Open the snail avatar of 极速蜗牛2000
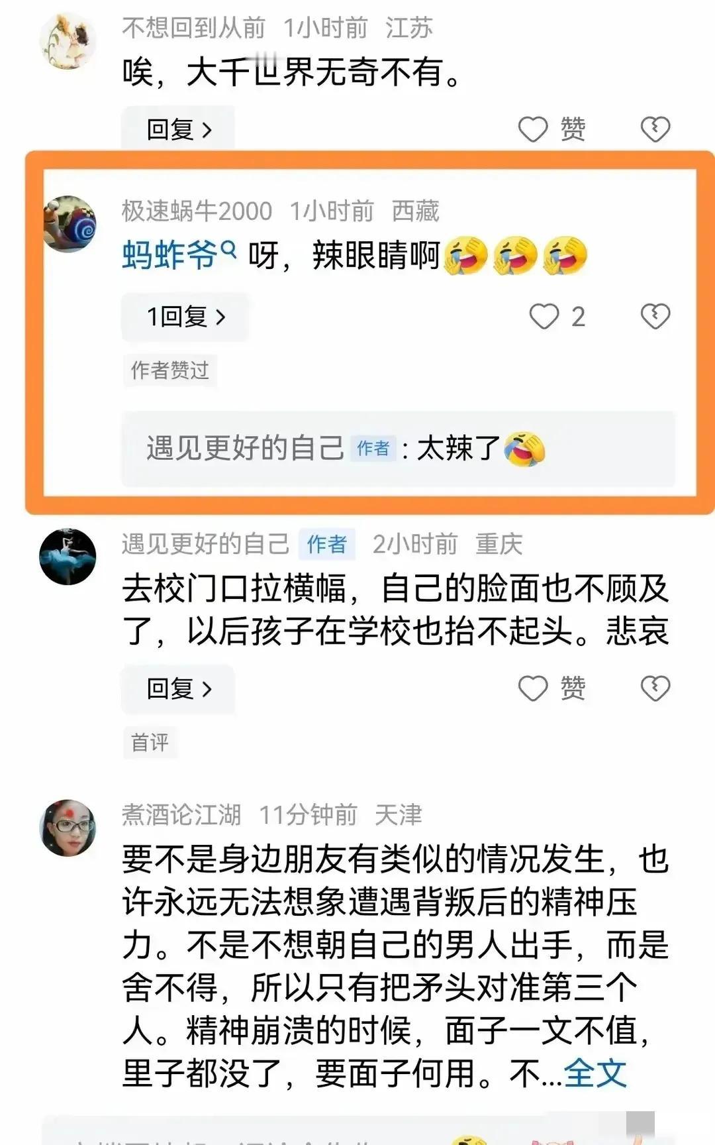The height and width of the screenshot is (1145, 715). [x=69, y=224]
